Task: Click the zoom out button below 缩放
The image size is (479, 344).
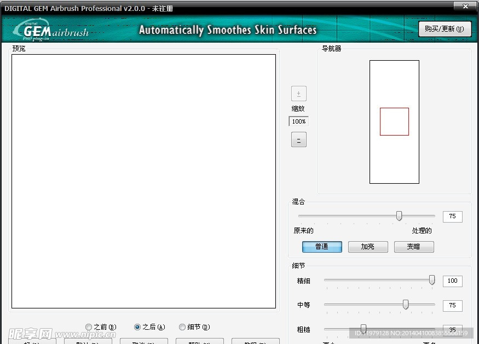Action: tap(298, 139)
